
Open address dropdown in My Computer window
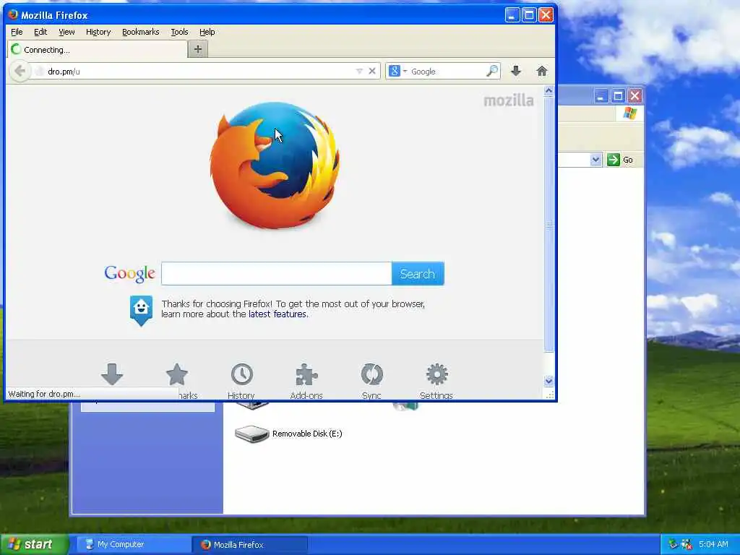[x=595, y=160]
